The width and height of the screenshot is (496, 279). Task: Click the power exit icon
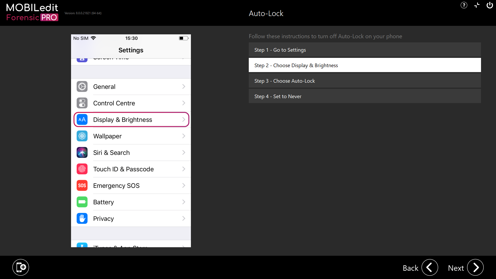click(490, 5)
